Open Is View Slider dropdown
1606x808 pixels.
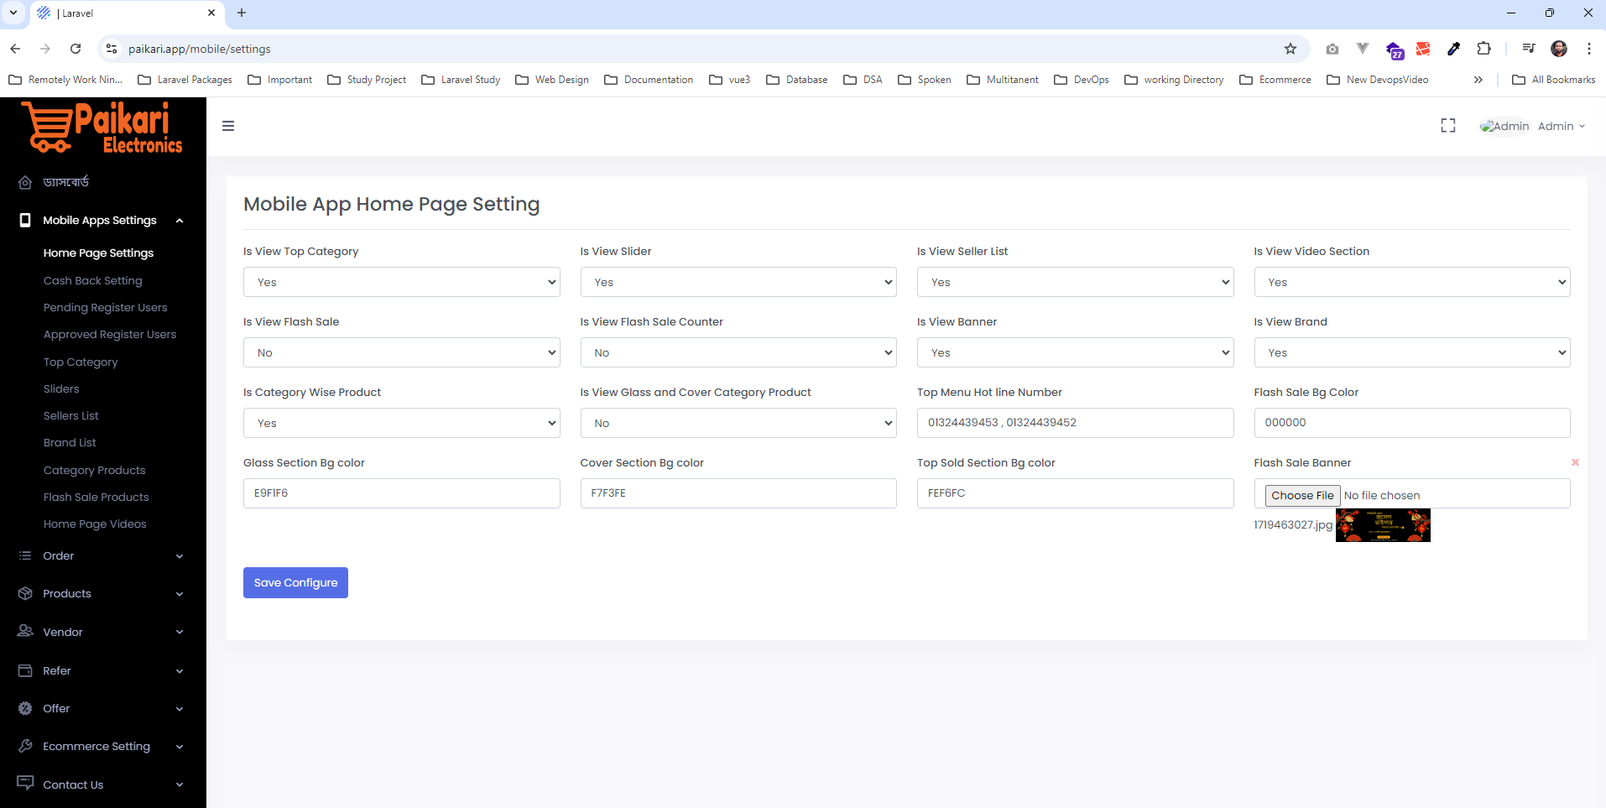click(738, 282)
